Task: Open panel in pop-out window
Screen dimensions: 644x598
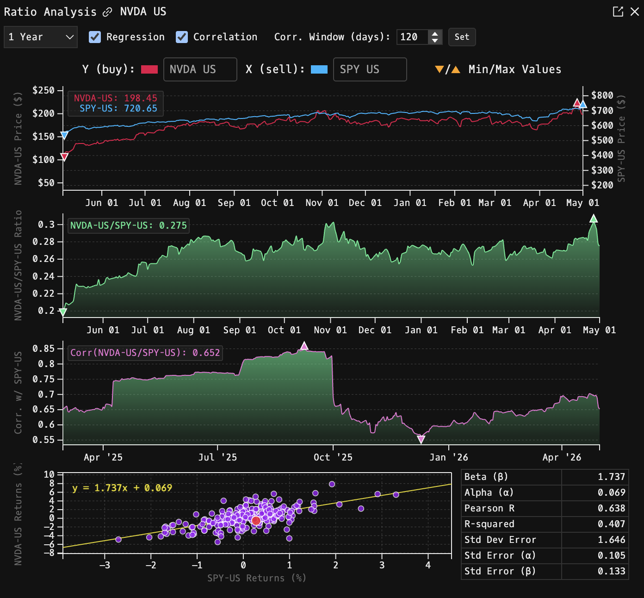Action: tap(618, 12)
